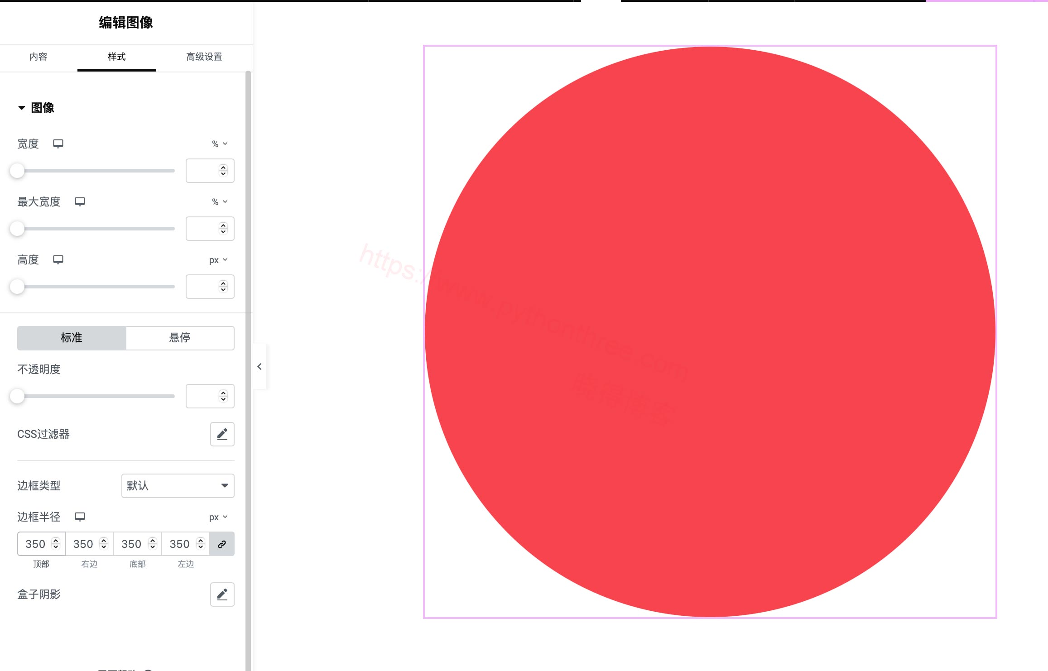Focus the 顶部 border radius field
The width and height of the screenshot is (1048, 671).
41,544
